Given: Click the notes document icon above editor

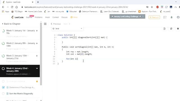Looking at the screenshot, I should (164, 29).
